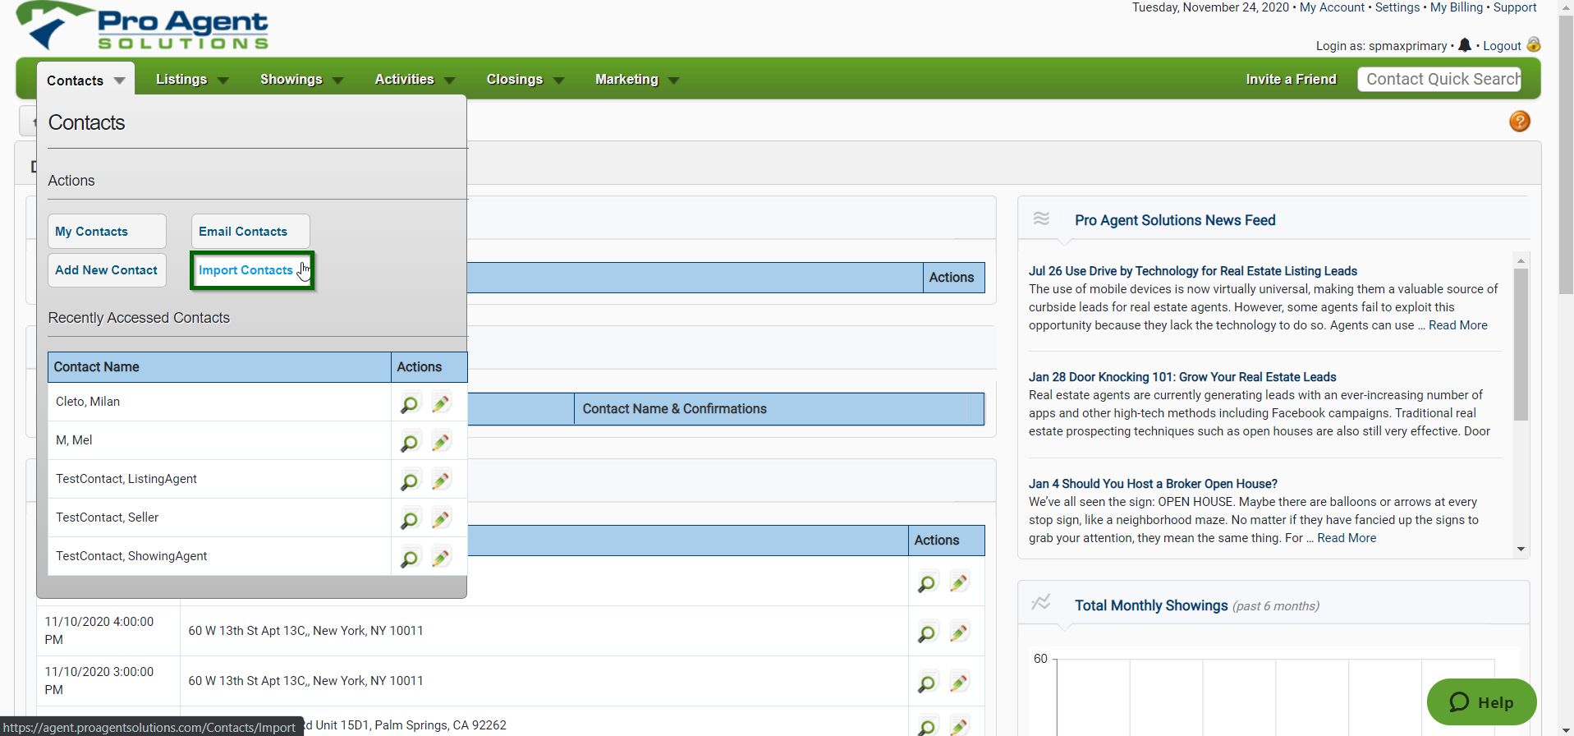Click Email Contacts button
This screenshot has width=1574, height=736.
click(250, 232)
